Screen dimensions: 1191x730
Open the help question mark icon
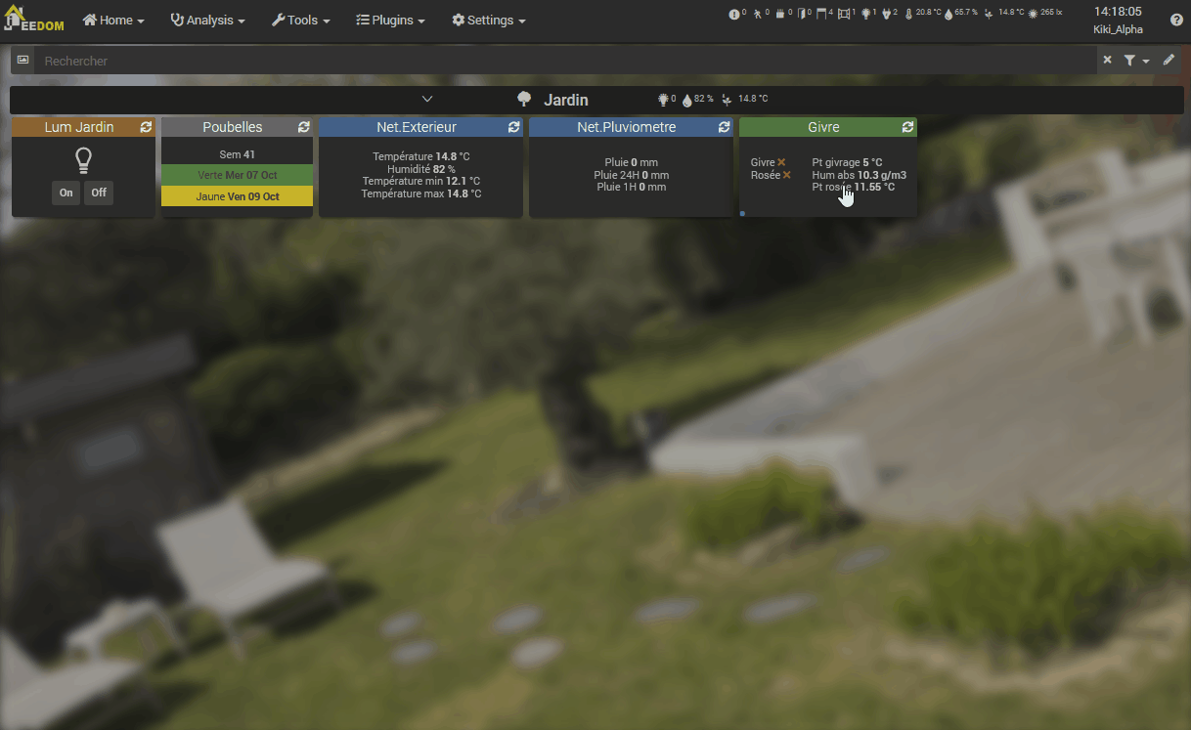tap(1176, 20)
